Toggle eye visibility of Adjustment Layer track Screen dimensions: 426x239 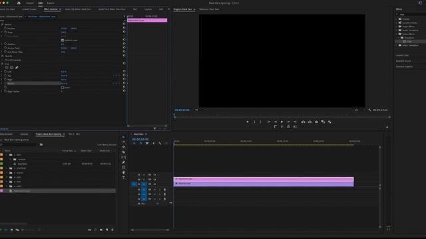[x=154, y=179]
